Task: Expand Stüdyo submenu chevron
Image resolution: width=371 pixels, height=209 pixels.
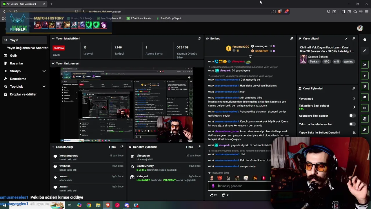Action: click(x=44, y=71)
